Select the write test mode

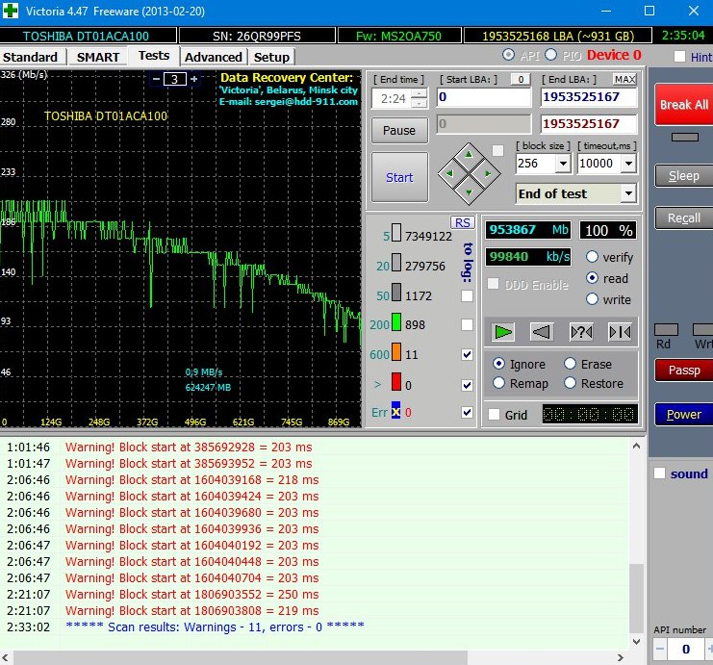coord(592,299)
